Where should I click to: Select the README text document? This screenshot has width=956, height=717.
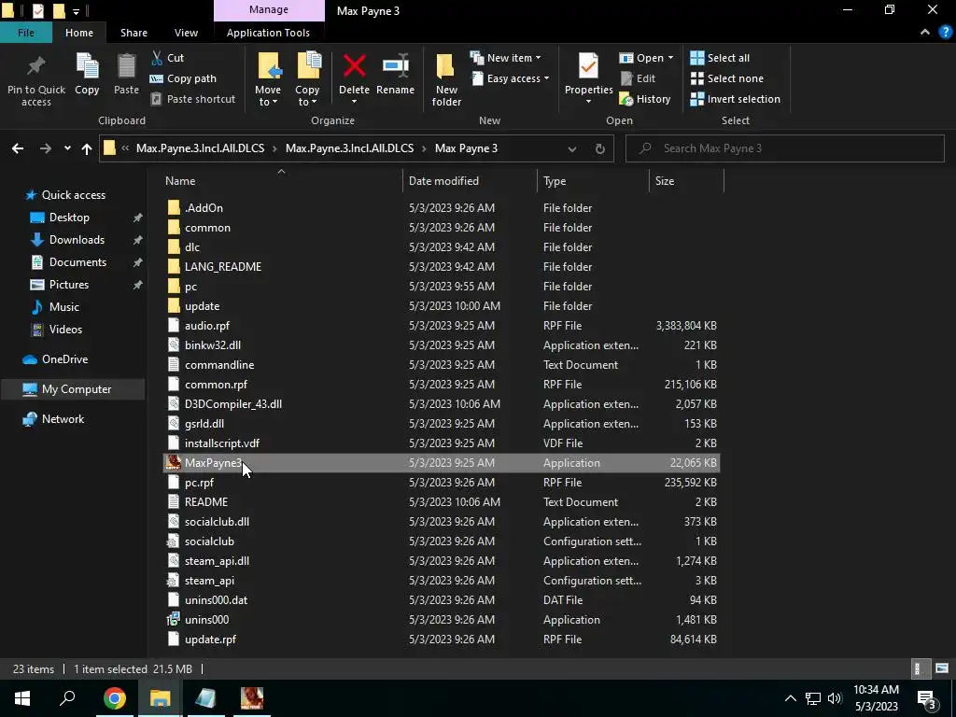coord(442,501)
